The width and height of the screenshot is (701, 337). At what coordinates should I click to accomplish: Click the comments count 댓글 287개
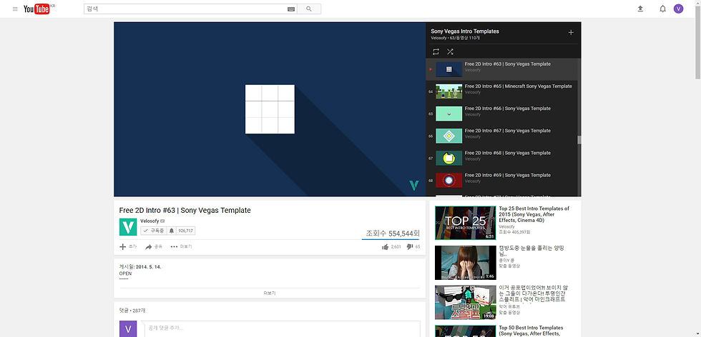pos(132,311)
